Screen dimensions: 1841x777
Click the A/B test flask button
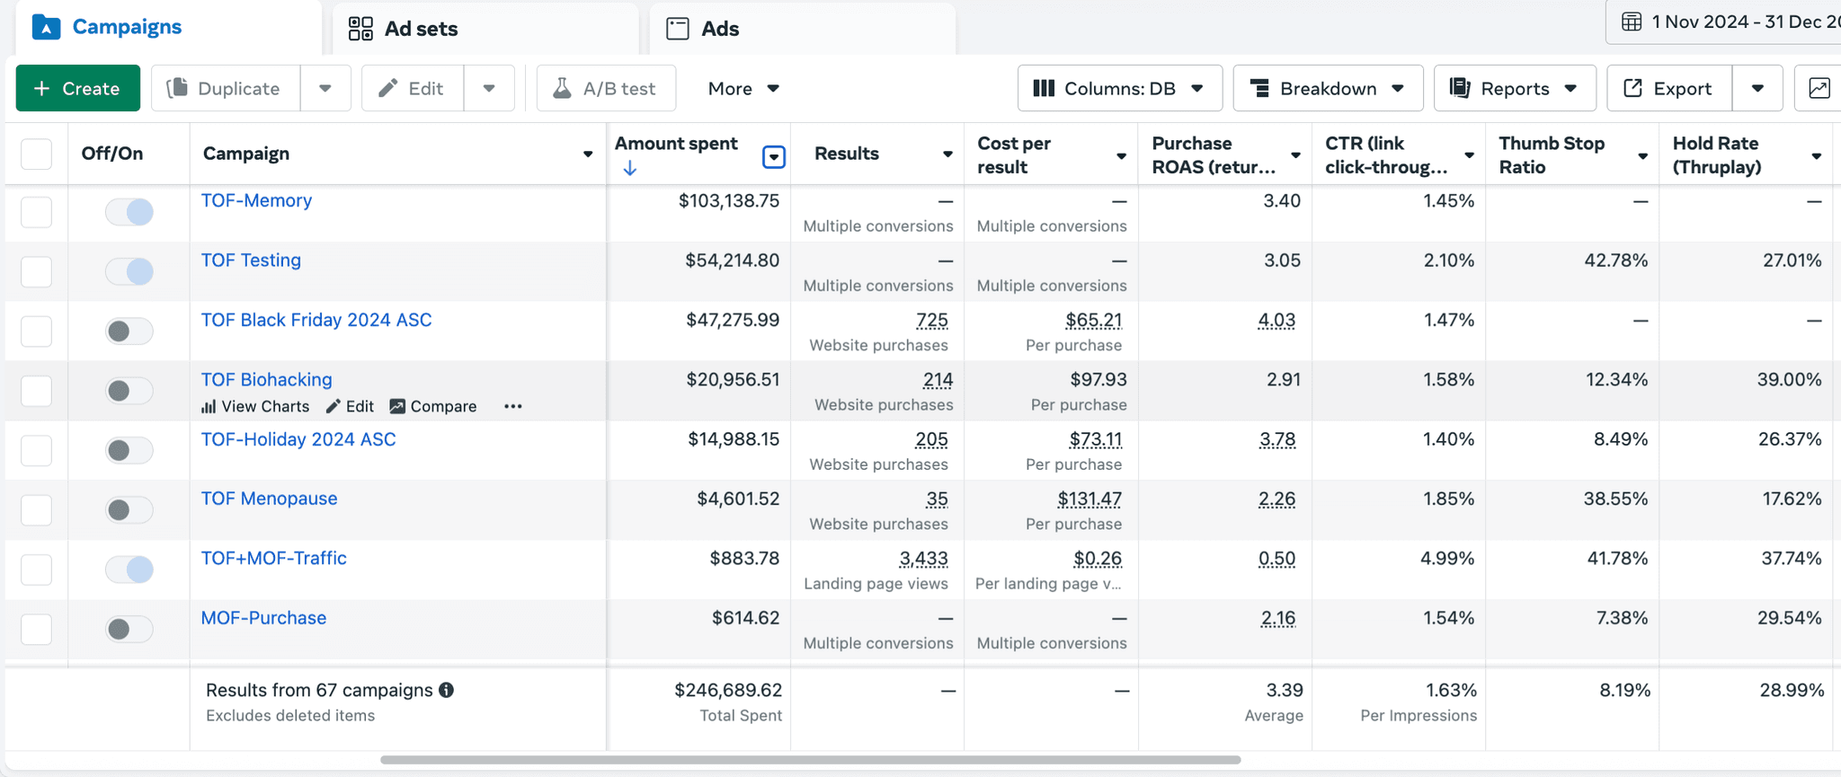(606, 88)
